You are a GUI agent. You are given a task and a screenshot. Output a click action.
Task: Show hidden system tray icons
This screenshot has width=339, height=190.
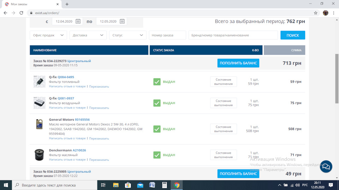coord(280,185)
